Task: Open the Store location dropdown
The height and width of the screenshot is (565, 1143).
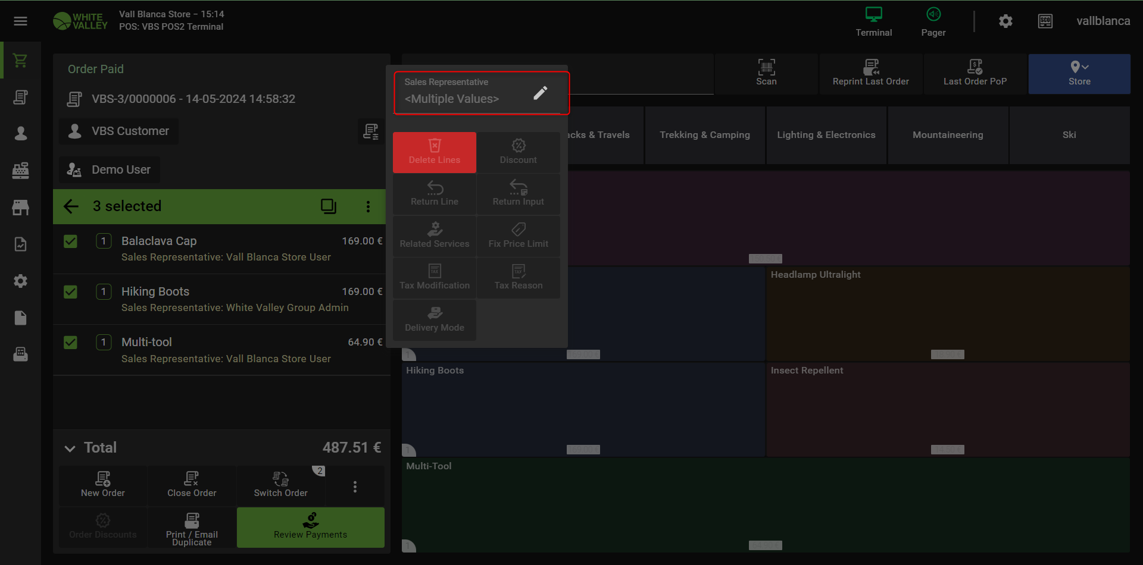Action: 1079,73
